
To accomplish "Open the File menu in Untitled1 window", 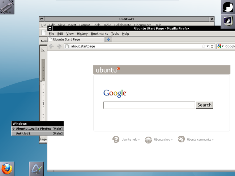I will (44, 25).
